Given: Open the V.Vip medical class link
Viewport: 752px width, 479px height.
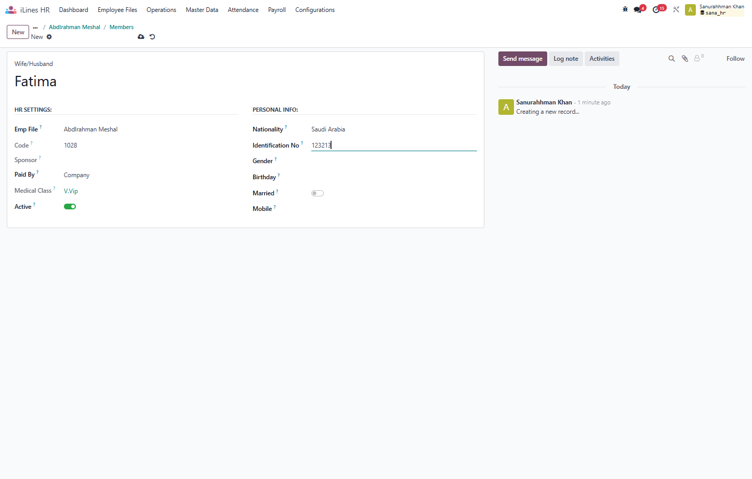Looking at the screenshot, I should click(x=71, y=191).
